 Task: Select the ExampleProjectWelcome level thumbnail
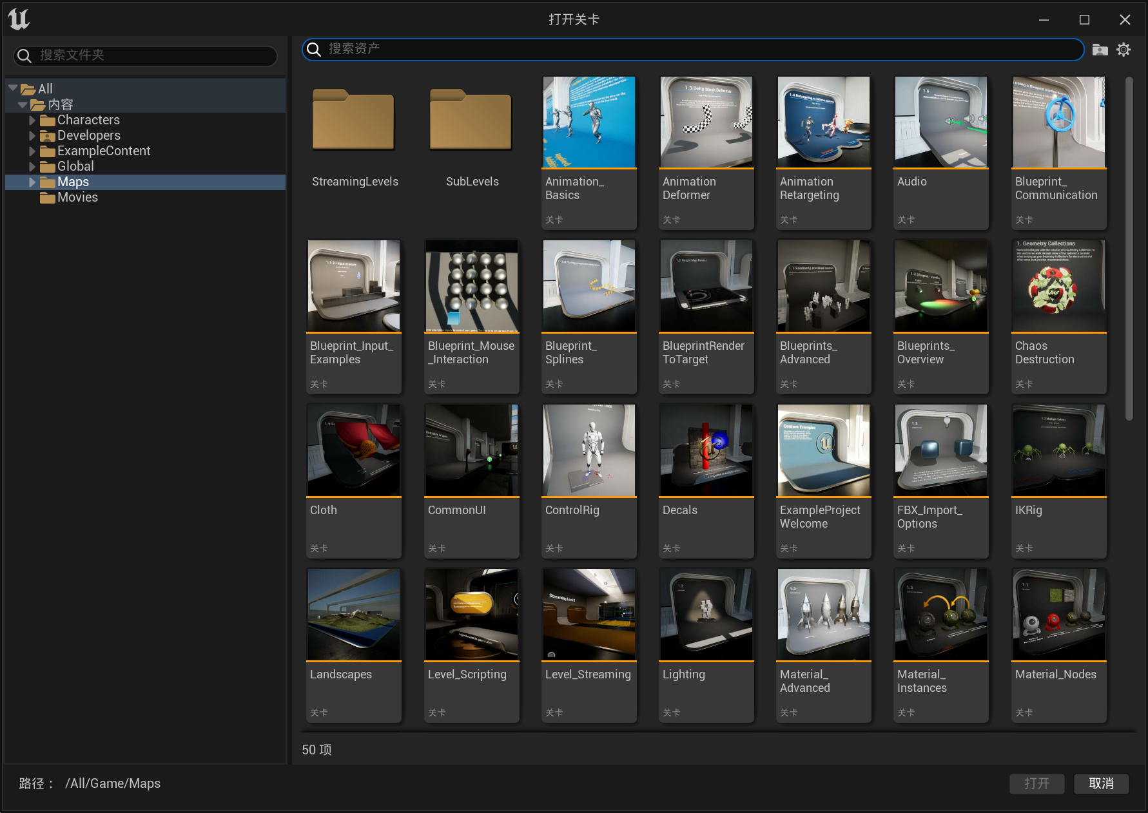tap(824, 450)
